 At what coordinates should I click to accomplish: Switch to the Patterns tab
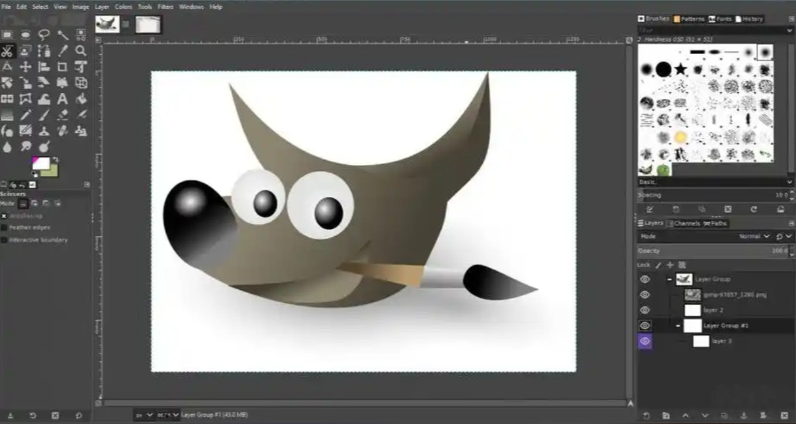689,19
